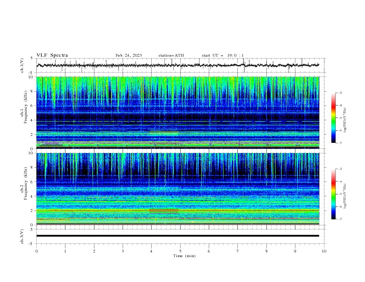
Task: Click the ch.1 log(PSD)(V²/Hz) colorbar label
Action: click(345, 120)
